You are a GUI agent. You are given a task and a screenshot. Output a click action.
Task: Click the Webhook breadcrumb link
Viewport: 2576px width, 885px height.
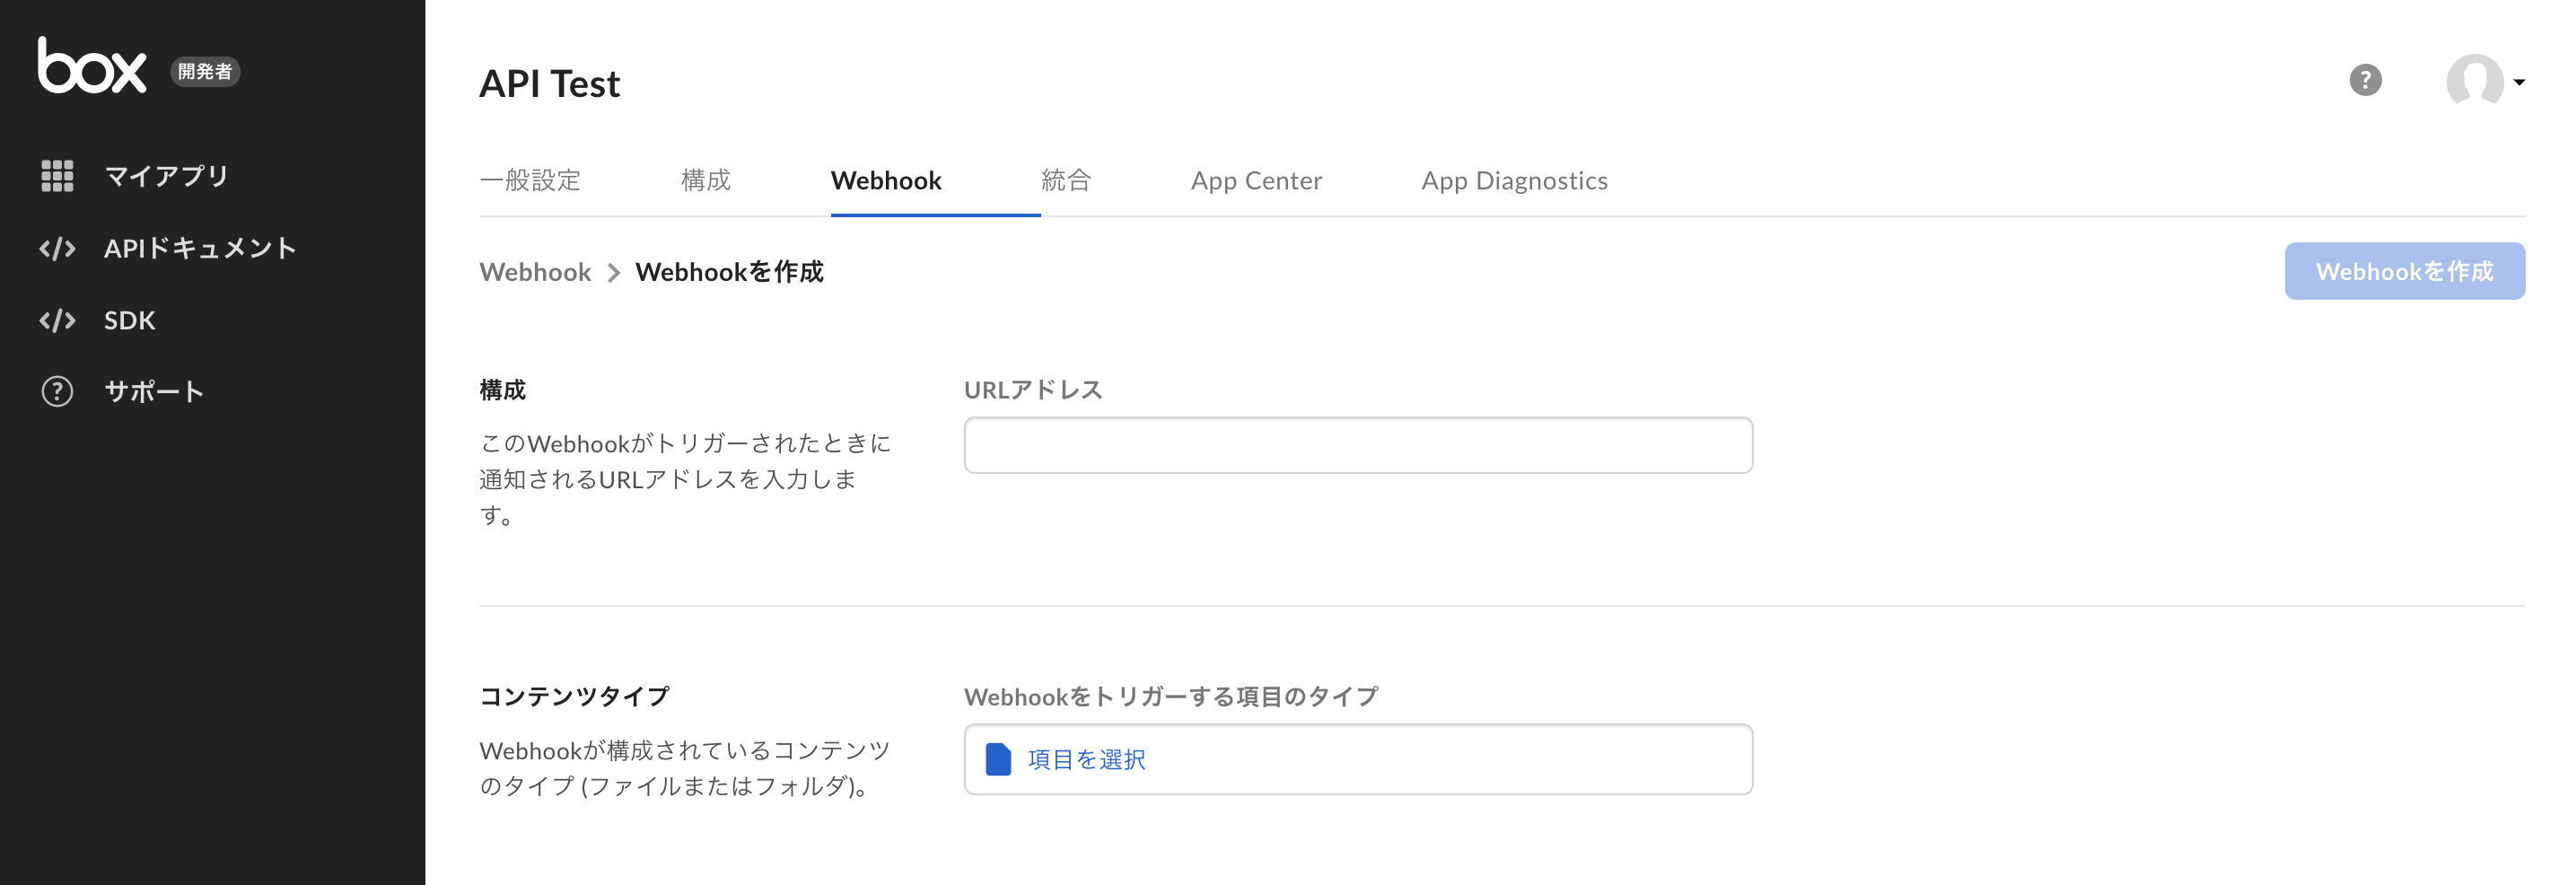535,271
